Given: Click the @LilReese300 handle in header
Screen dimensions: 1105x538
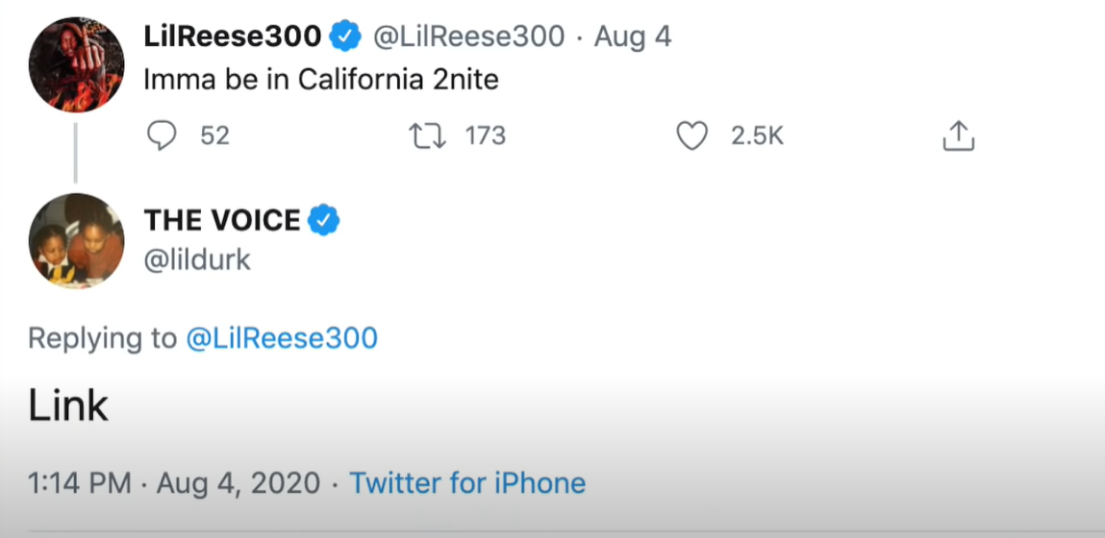Looking at the screenshot, I should point(468,37).
